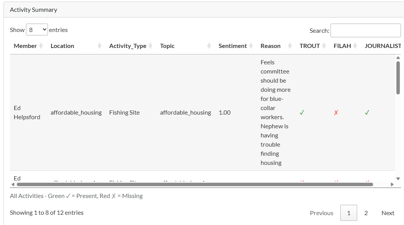Select page 1 pagination button
404x225 pixels.
click(348, 213)
